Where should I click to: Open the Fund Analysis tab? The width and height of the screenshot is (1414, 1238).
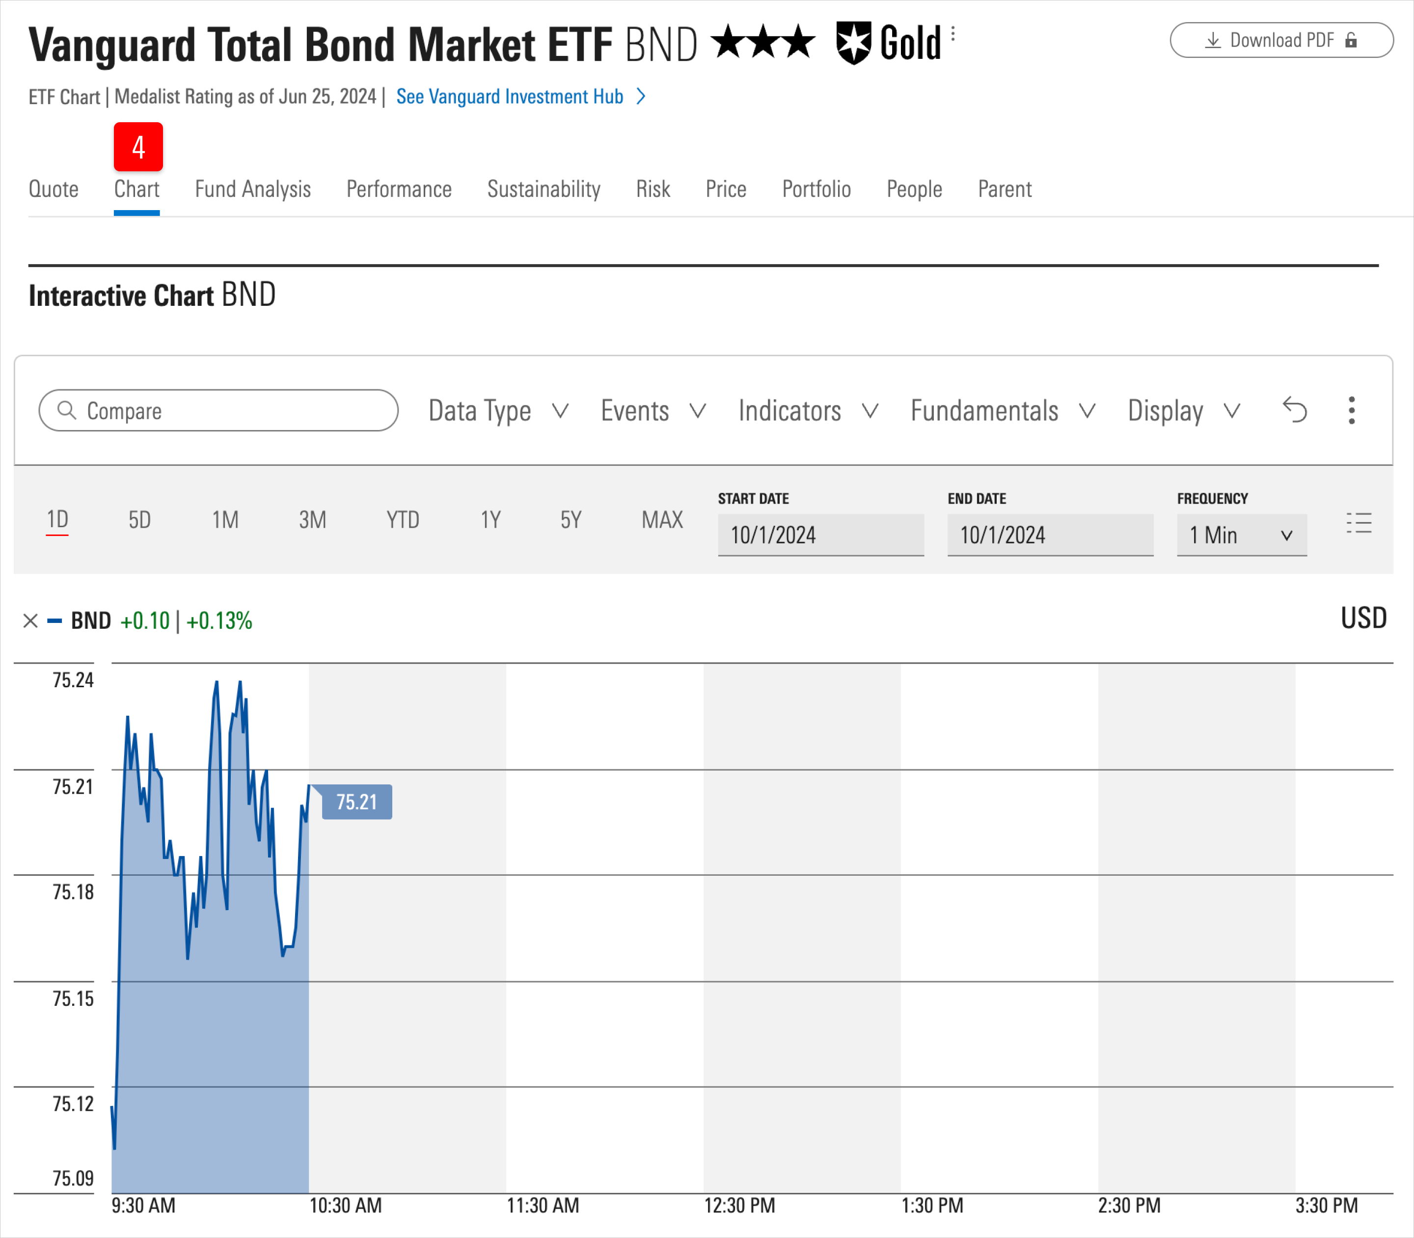pyautogui.click(x=253, y=188)
